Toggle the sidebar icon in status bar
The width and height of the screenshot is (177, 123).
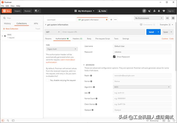(x=3, y=121)
